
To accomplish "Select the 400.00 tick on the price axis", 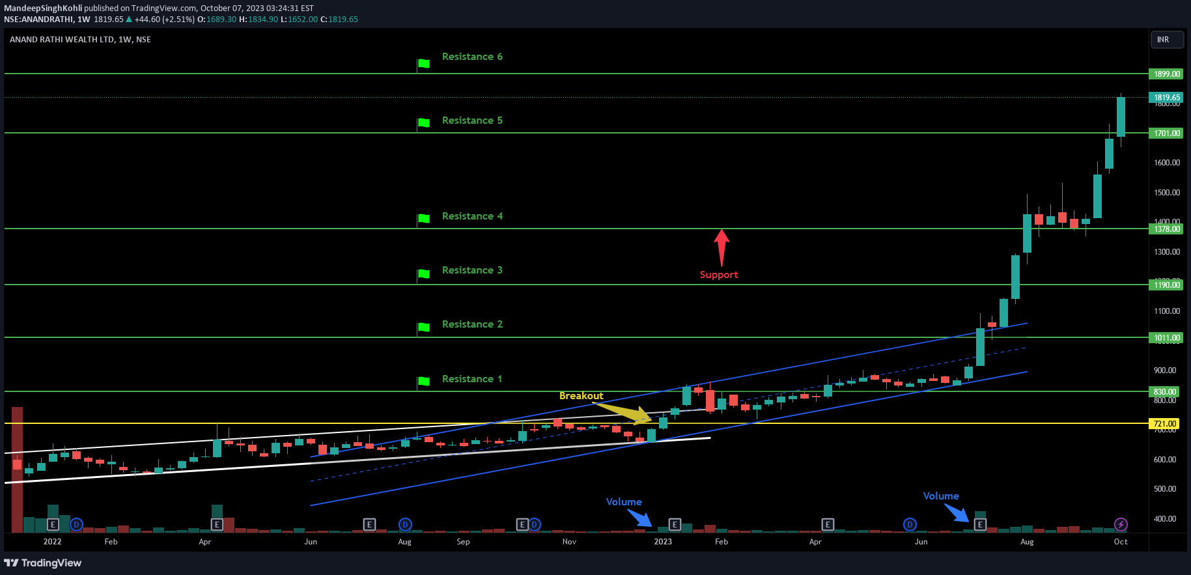I will pyautogui.click(x=1165, y=519).
